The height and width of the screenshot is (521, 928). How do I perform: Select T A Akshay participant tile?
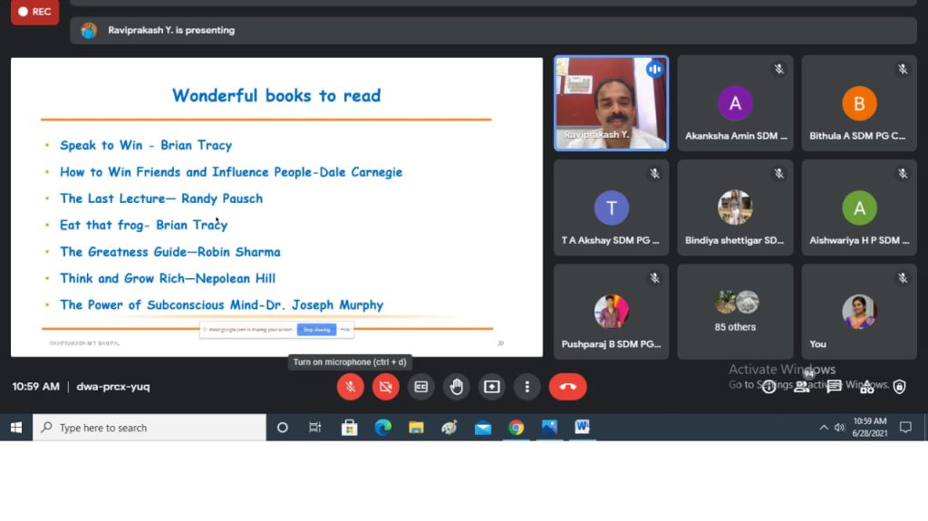(612, 207)
